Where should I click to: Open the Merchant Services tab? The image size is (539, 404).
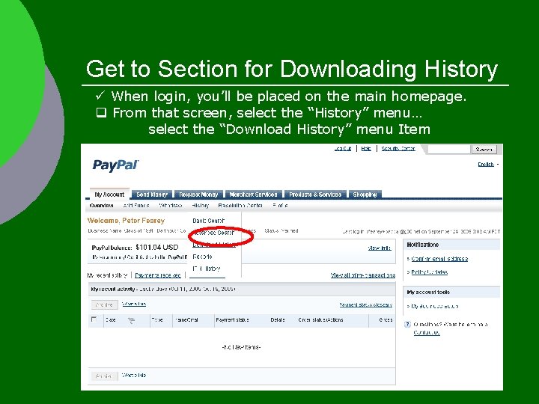[253, 195]
